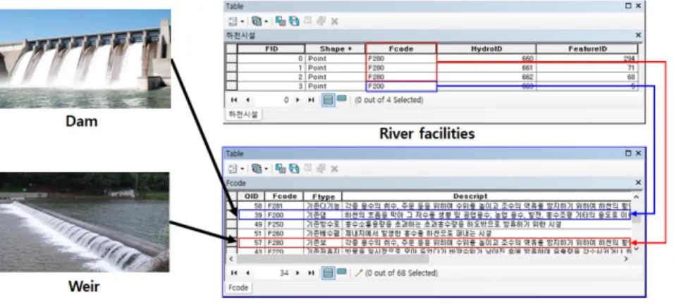Viewport: 674px width, 304px height.
Task: Click Shape * column header
Action: point(336,49)
